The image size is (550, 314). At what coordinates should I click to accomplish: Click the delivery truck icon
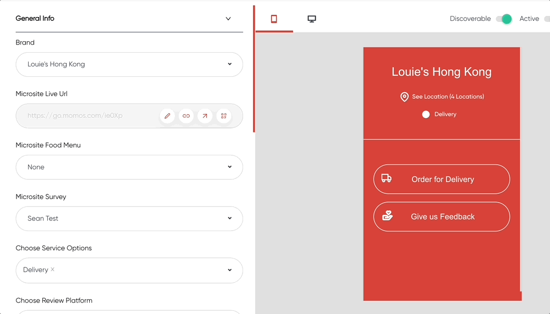pyautogui.click(x=387, y=178)
